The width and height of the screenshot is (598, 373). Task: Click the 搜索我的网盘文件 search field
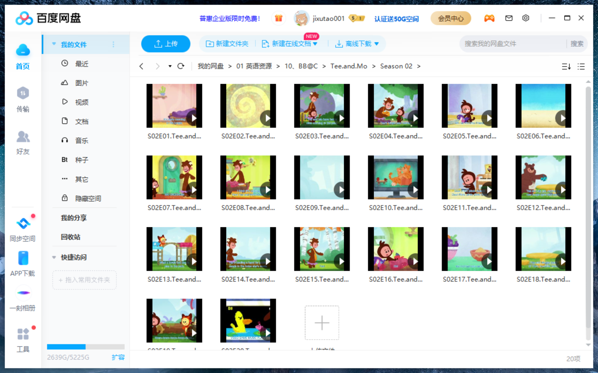point(513,44)
